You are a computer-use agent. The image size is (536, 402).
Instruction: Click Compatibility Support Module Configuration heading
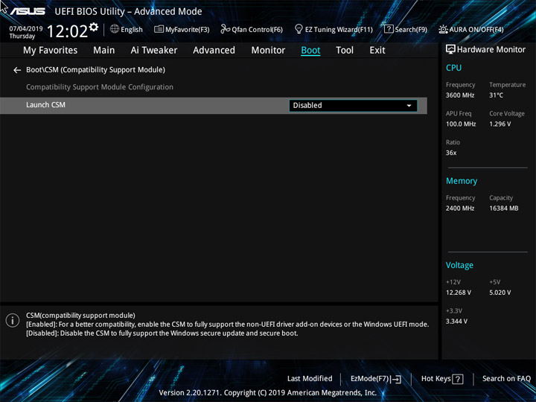click(100, 87)
